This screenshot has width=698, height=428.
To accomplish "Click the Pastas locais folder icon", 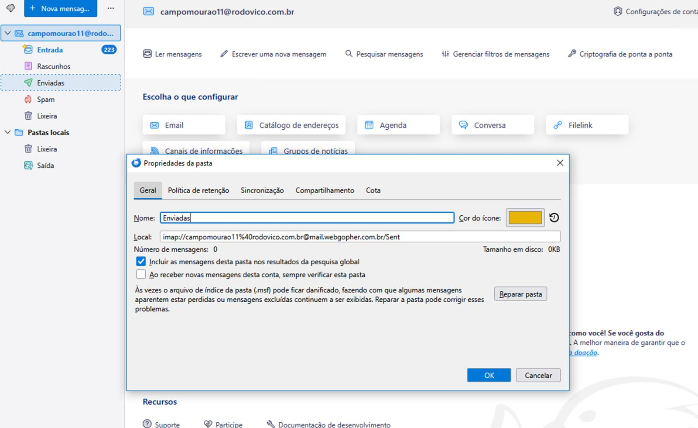I will coord(19,132).
